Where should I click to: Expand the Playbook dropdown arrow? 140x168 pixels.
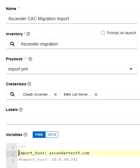click(131, 69)
